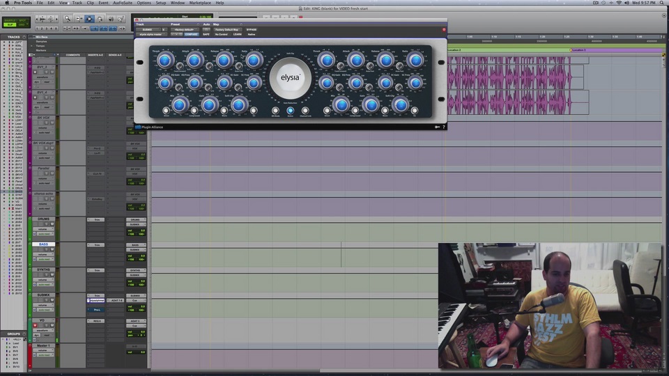Viewport: 669px width, 376px height.
Task: Click the plugin COMPARE button
Action: point(191,34)
